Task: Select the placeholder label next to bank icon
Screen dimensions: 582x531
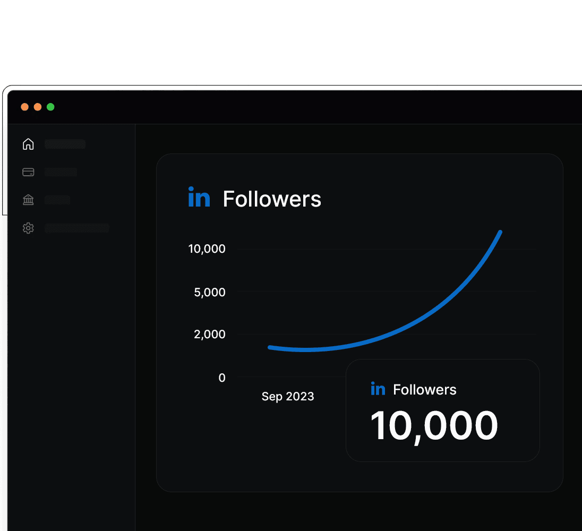Action: [57, 200]
